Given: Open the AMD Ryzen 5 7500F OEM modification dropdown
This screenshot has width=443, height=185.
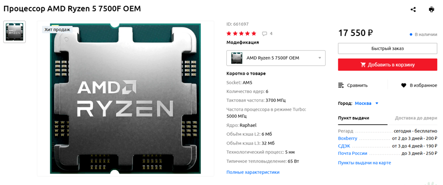Looking at the screenshot, I should tap(276, 58).
